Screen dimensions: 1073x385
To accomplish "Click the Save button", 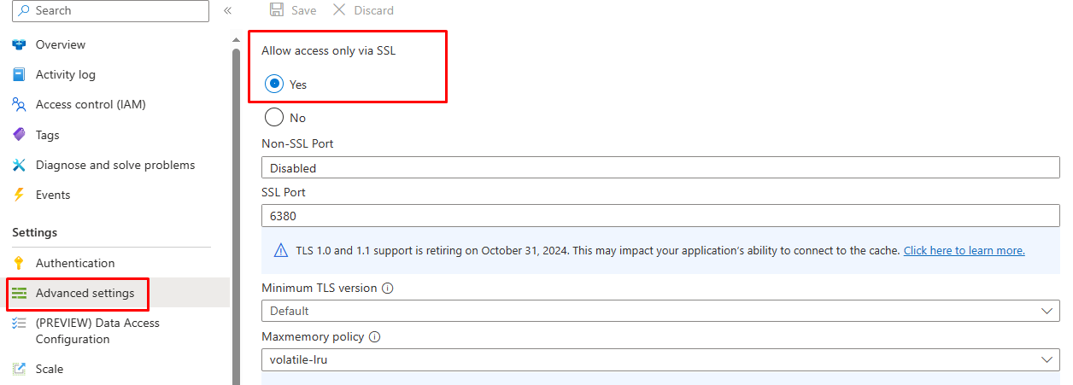I will pyautogui.click(x=293, y=10).
